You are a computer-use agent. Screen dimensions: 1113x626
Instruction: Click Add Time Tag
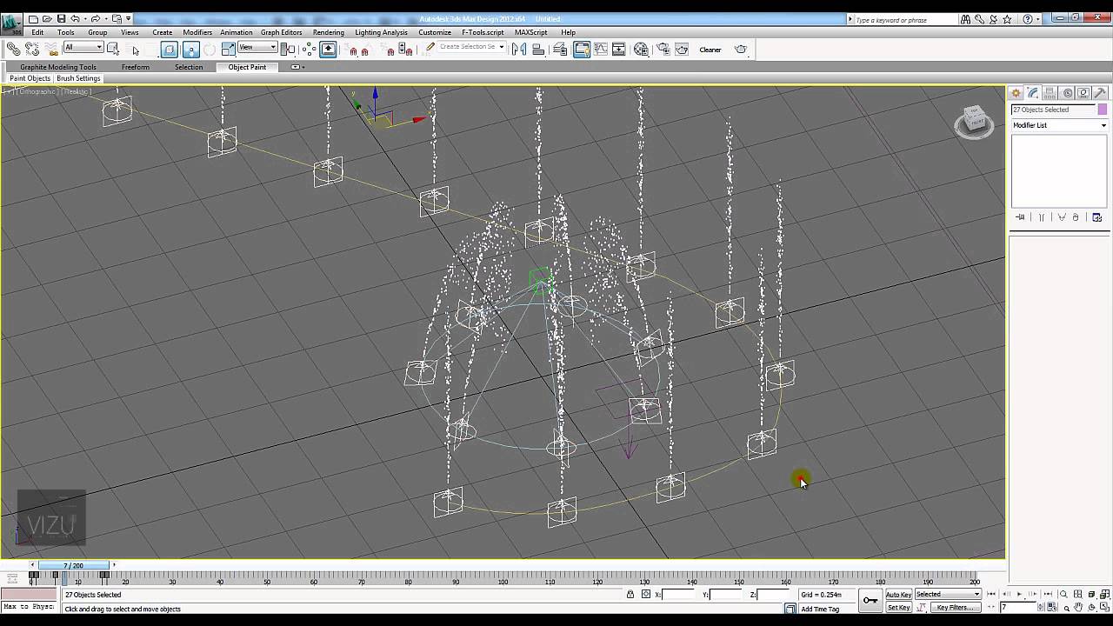[x=820, y=609]
